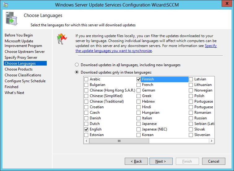Uncheck the Finnish checkbox

(x=138, y=79)
